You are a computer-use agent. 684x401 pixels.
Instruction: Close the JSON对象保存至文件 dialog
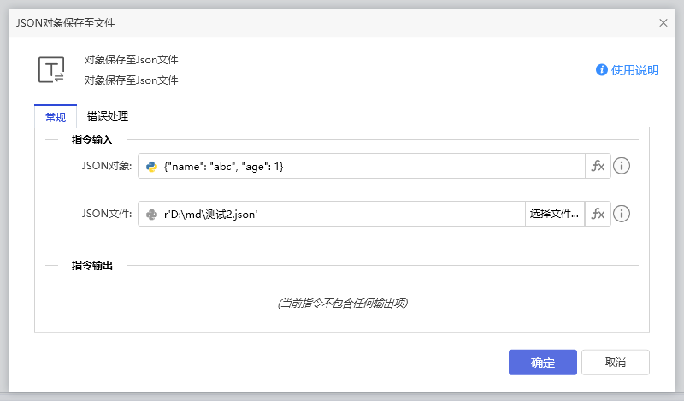663,23
